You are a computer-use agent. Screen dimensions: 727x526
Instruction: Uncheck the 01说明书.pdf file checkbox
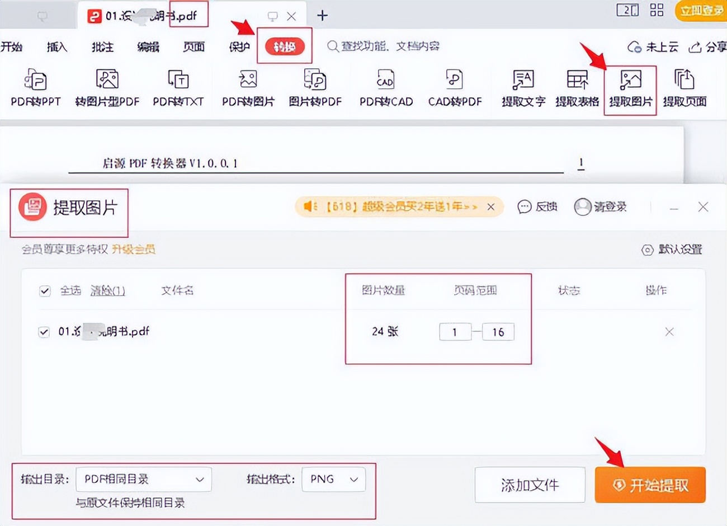(44, 331)
